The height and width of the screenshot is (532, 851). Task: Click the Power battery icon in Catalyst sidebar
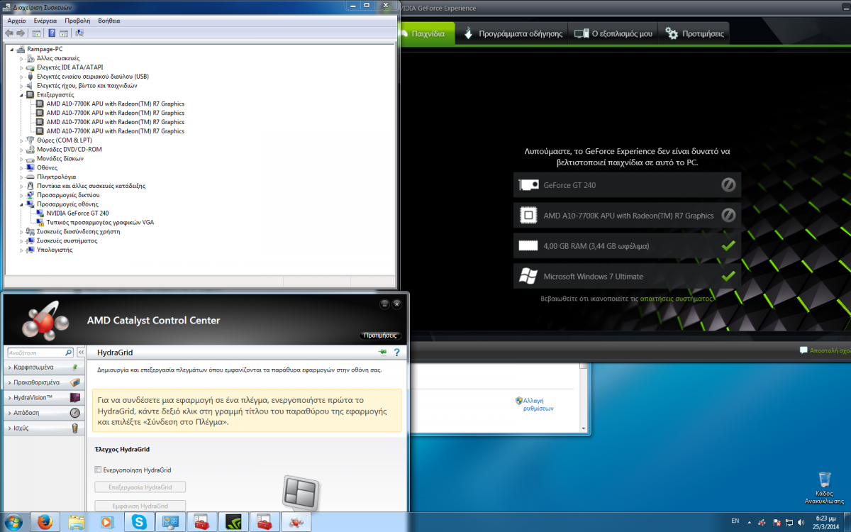click(x=75, y=428)
